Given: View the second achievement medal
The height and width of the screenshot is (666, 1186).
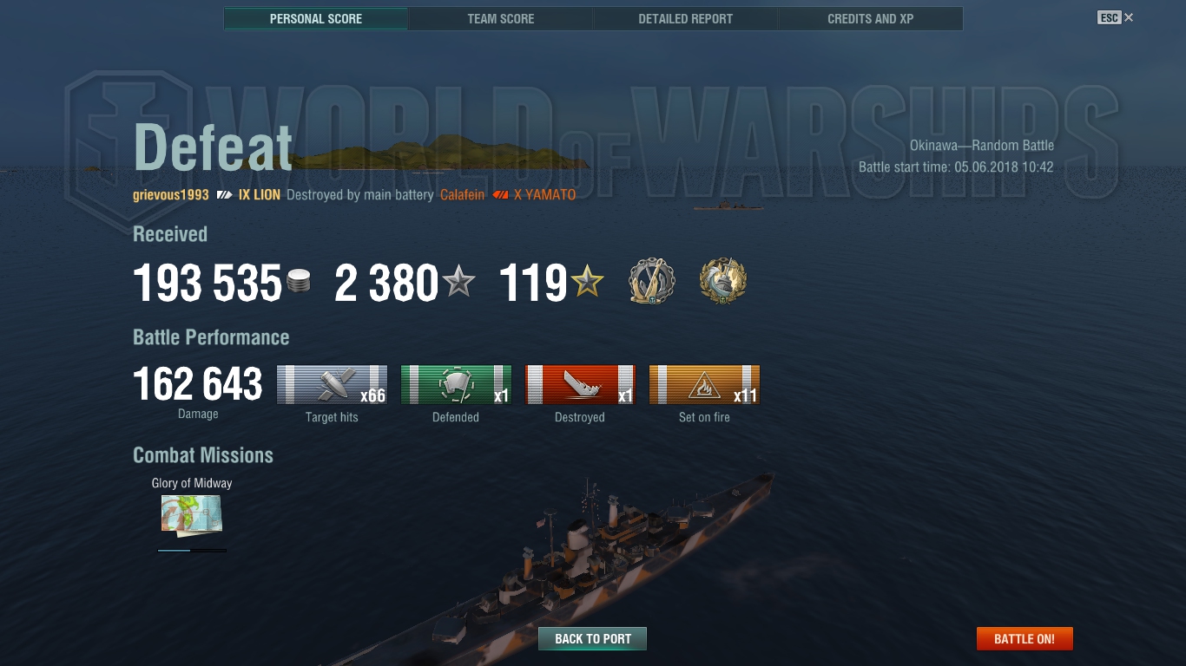Looking at the screenshot, I should pyautogui.click(x=723, y=281).
